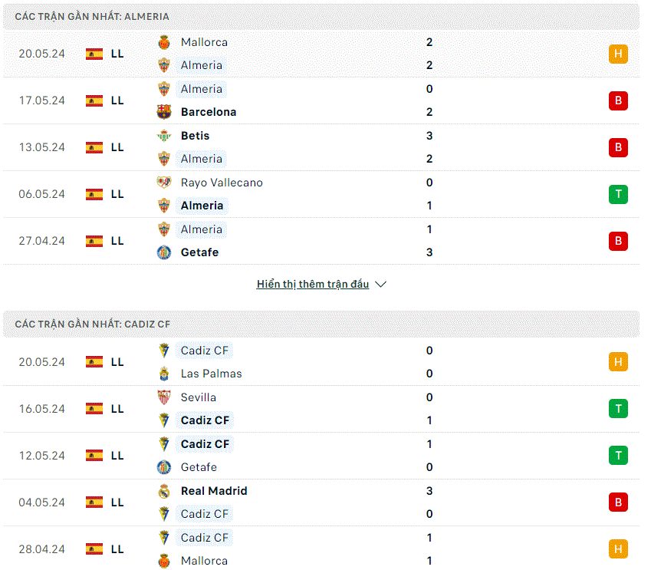Expand more matches with 'Hiển thị thêm trận đấu'

pyautogui.click(x=313, y=284)
